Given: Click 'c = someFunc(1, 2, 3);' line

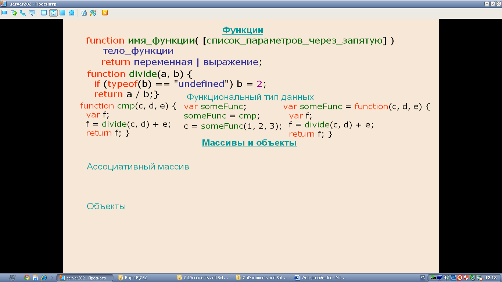Looking at the screenshot, I should pyautogui.click(x=233, y=126).
